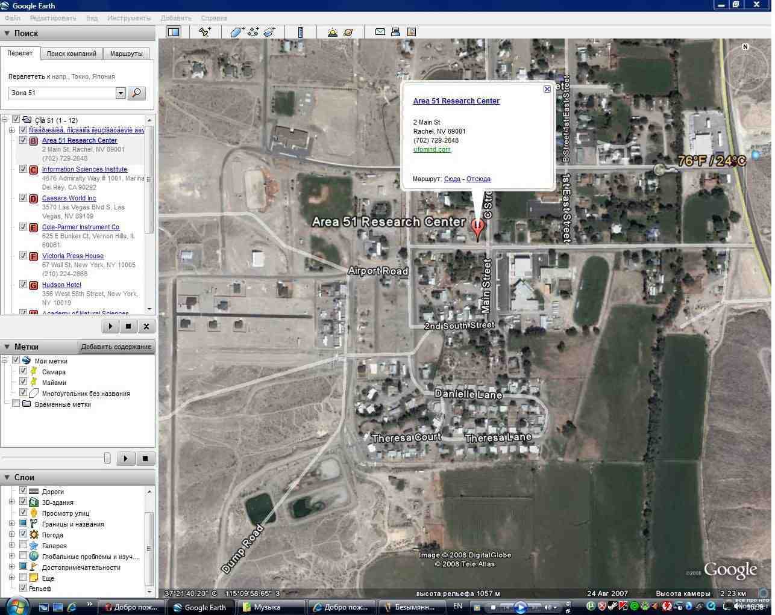775x615 pixels.
Task: Uncheck Area 51 Research Center result
Action: (x=24, y=140)
